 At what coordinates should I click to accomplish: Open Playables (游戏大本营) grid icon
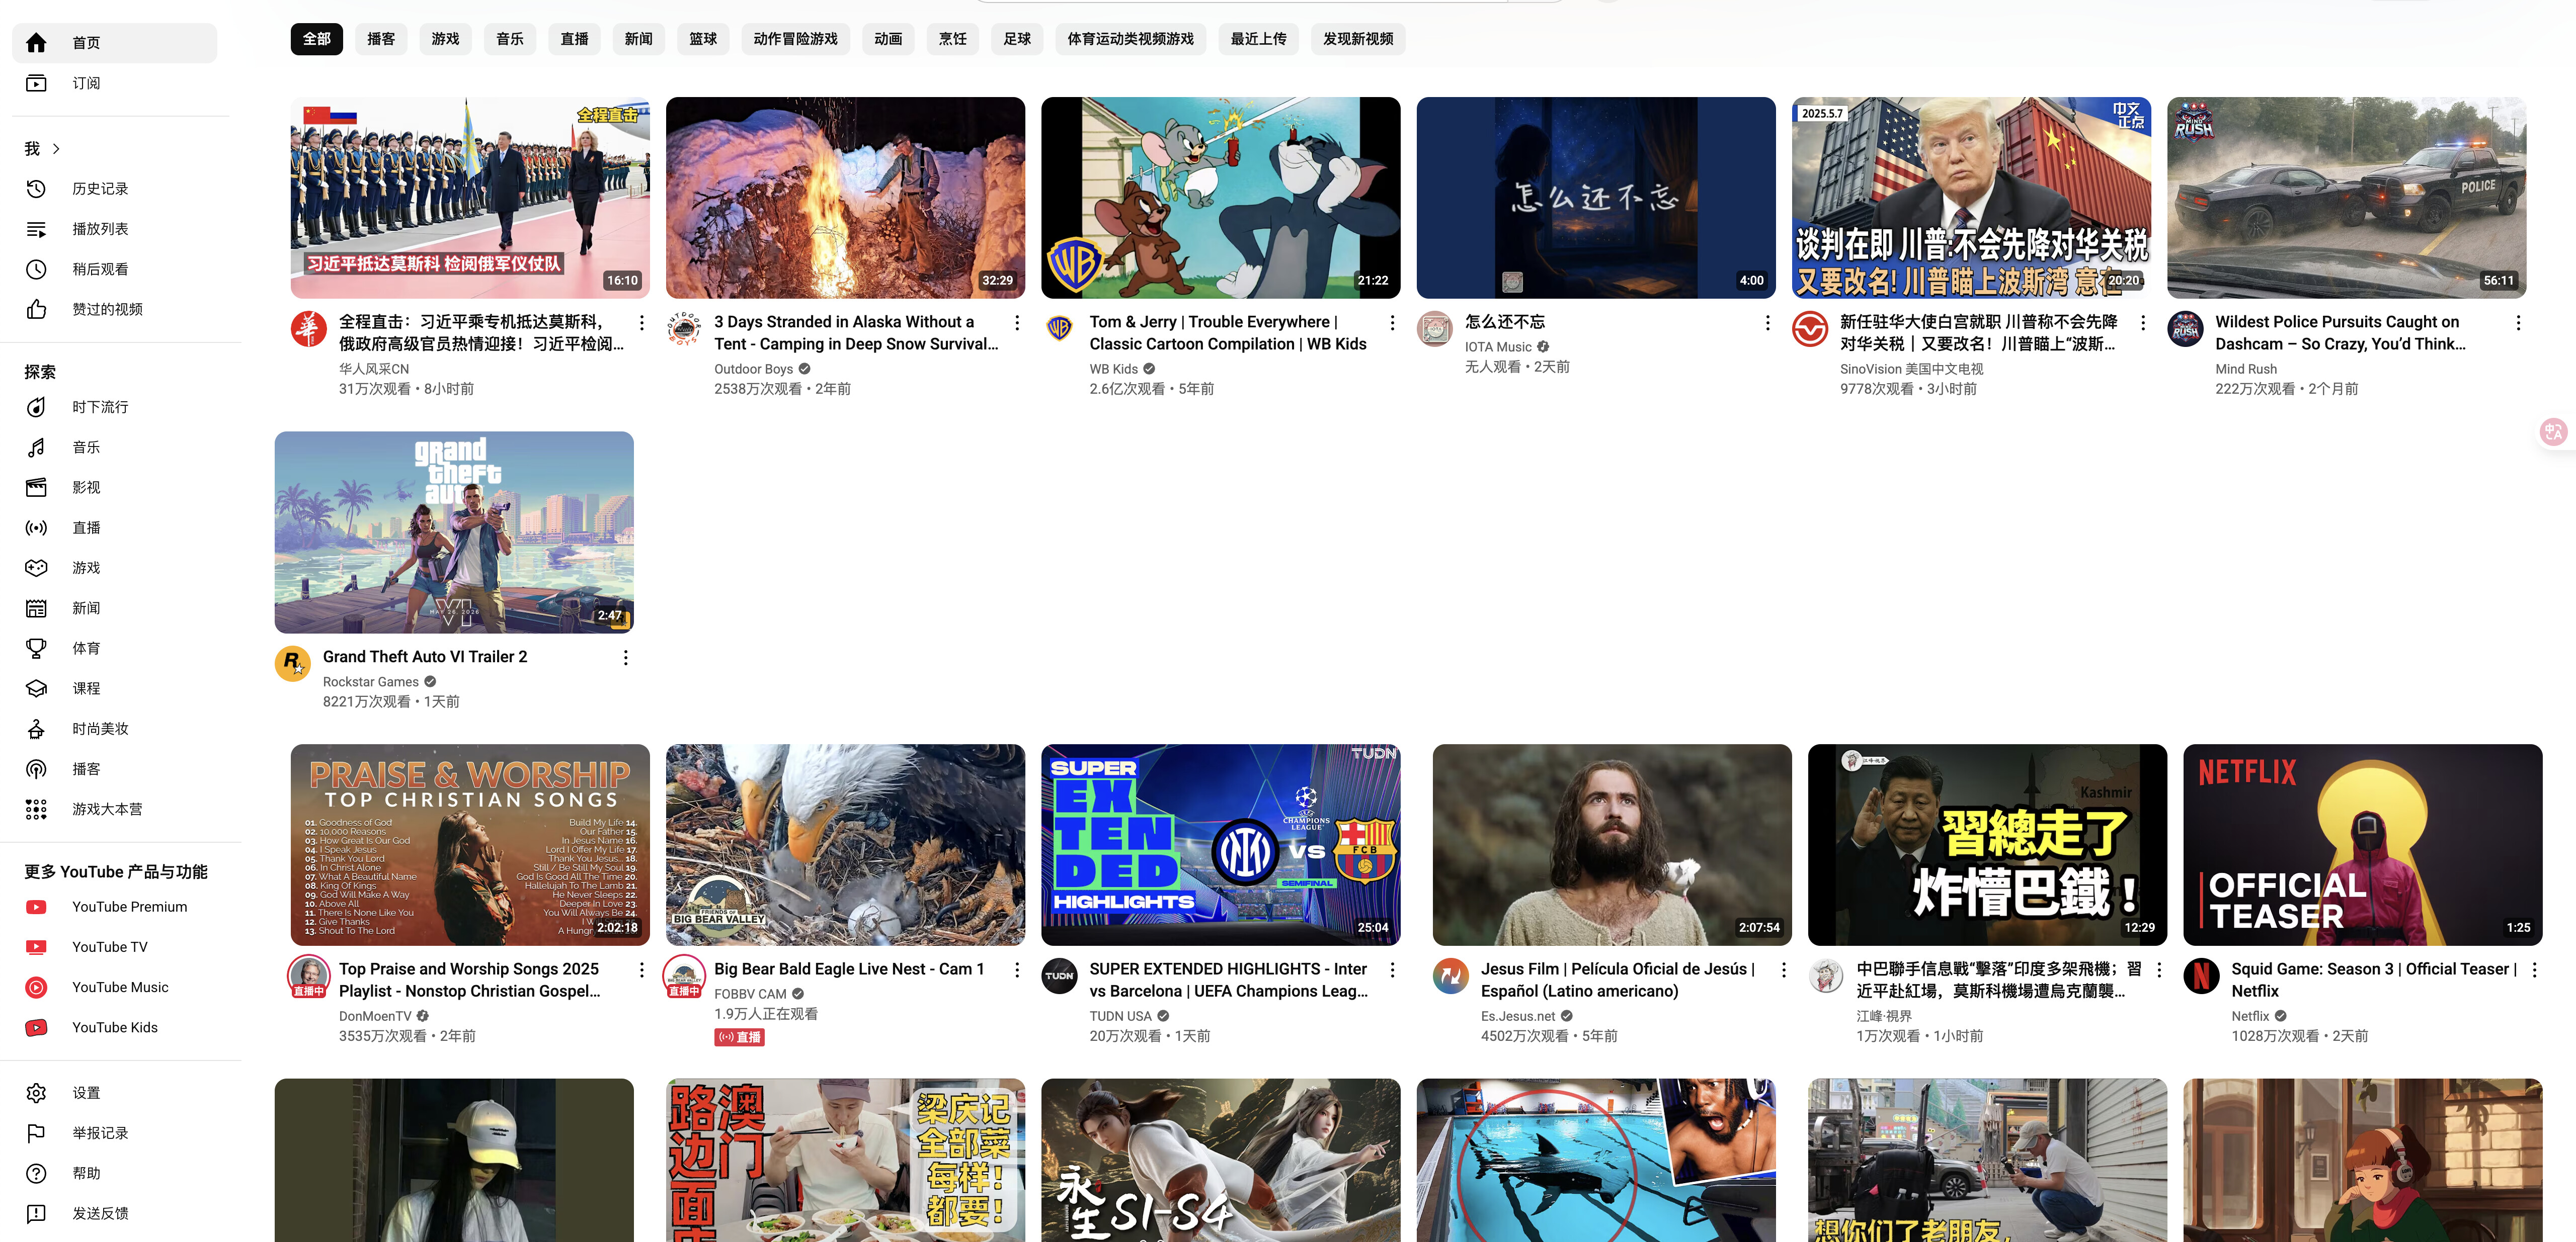point(36,810)
